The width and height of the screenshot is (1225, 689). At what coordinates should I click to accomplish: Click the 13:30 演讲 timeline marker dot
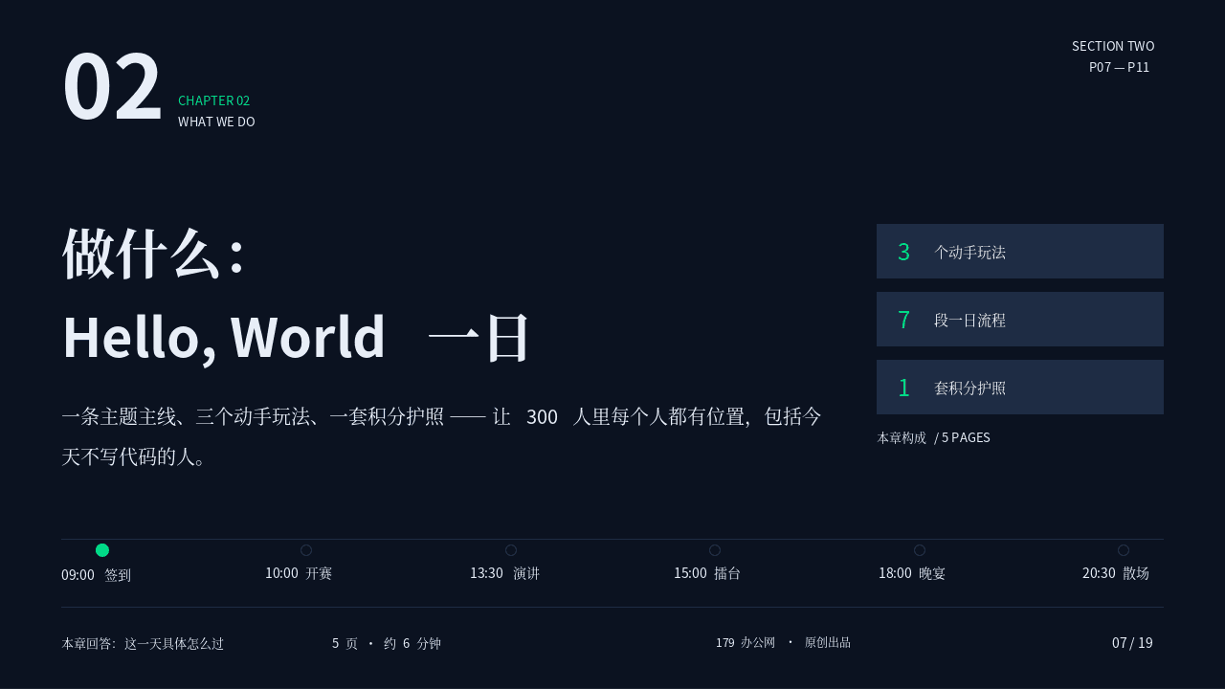pyautogui.click(x=511, y=550)
